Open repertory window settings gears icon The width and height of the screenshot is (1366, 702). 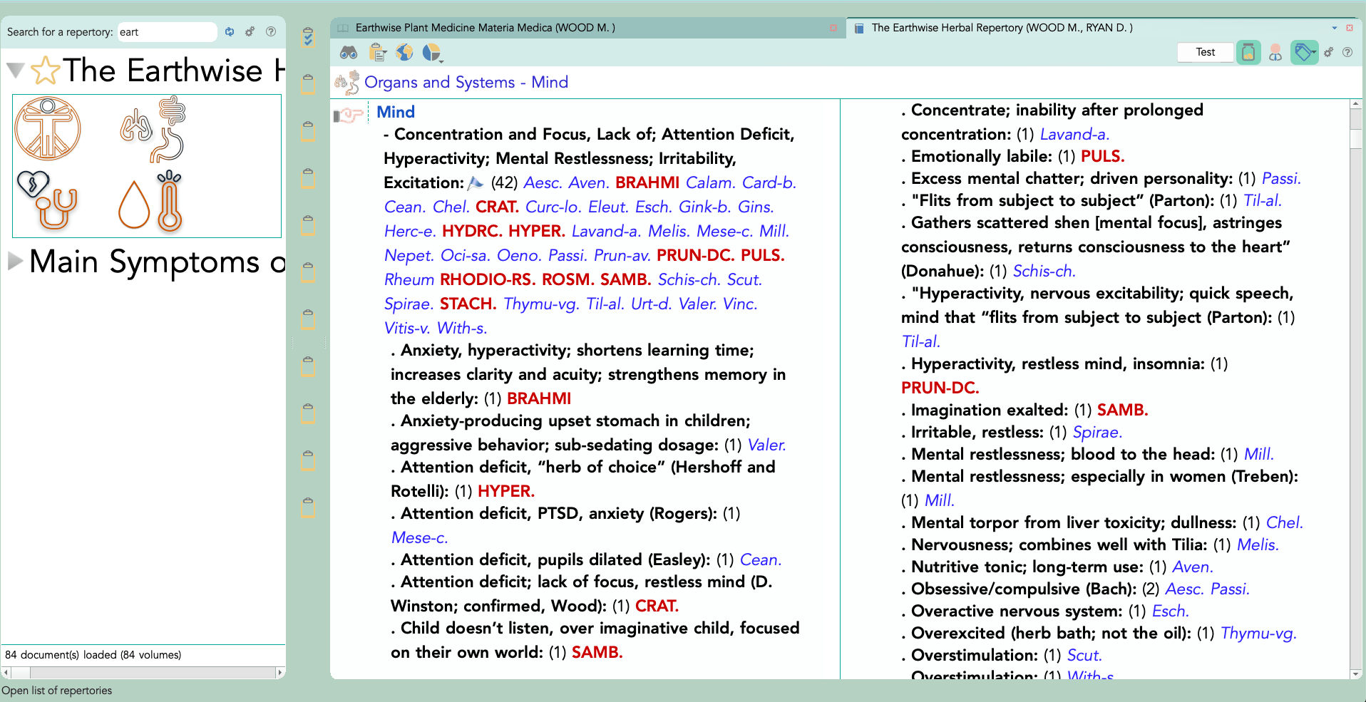click(1328, 52)
